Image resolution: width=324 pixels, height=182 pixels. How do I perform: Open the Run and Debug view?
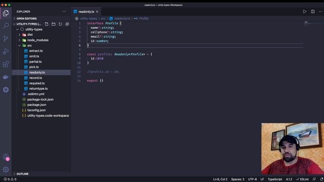pyautogui.click(x=6, y=52)
